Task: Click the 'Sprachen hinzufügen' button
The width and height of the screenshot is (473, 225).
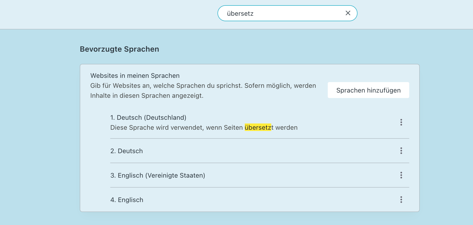Action: point(368,90)
